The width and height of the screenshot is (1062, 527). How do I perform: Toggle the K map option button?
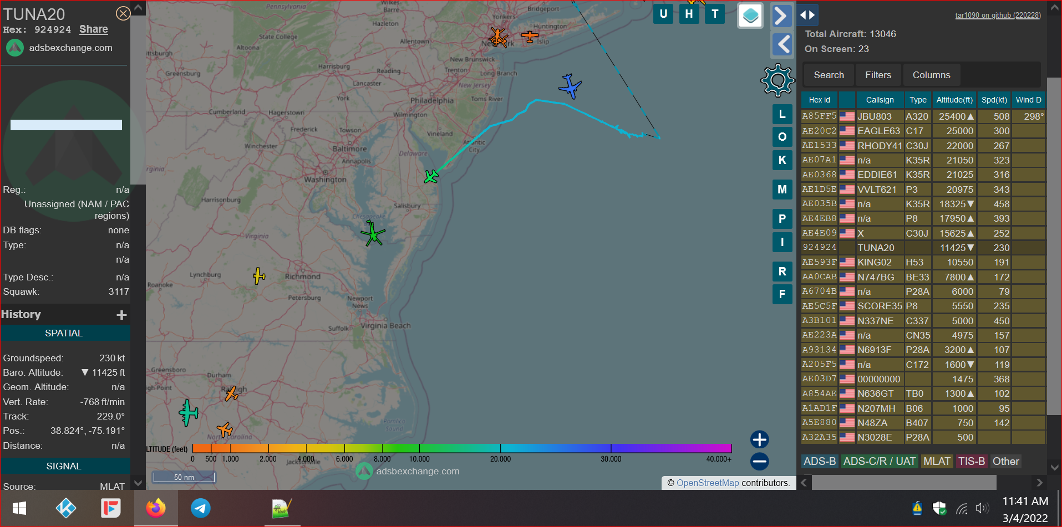click(x=782, y=160)
